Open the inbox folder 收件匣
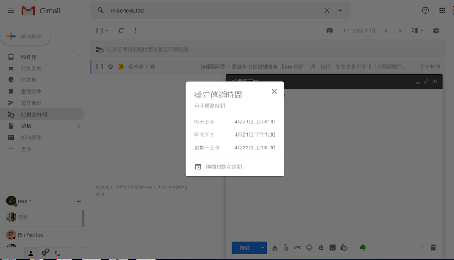Screen dimensions: 454x260 43,57
